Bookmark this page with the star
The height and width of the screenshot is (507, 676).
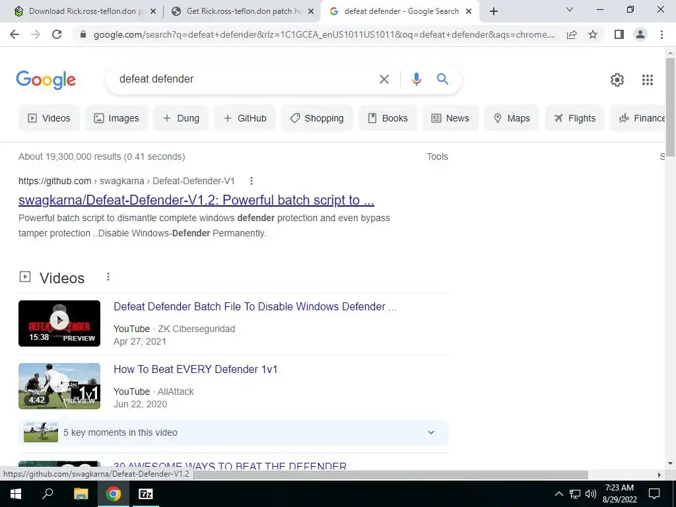pyautogui.click(x=593, y=34)
